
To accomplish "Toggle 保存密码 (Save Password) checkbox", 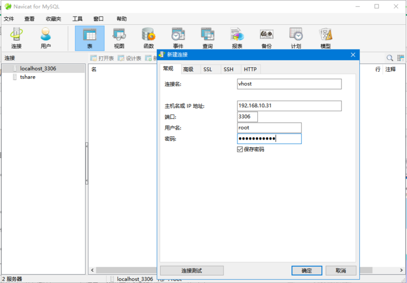I will point(240,150).
